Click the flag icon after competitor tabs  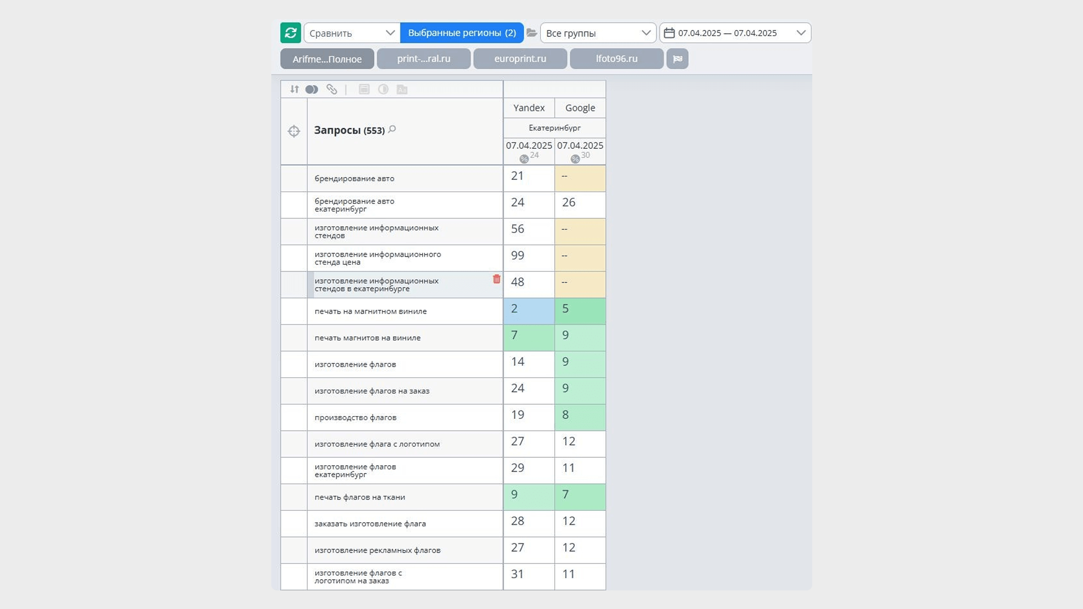pos(677,59)
